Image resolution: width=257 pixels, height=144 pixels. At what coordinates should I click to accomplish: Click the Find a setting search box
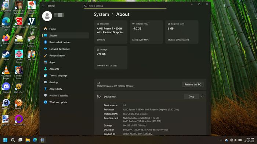click(125, 6)
